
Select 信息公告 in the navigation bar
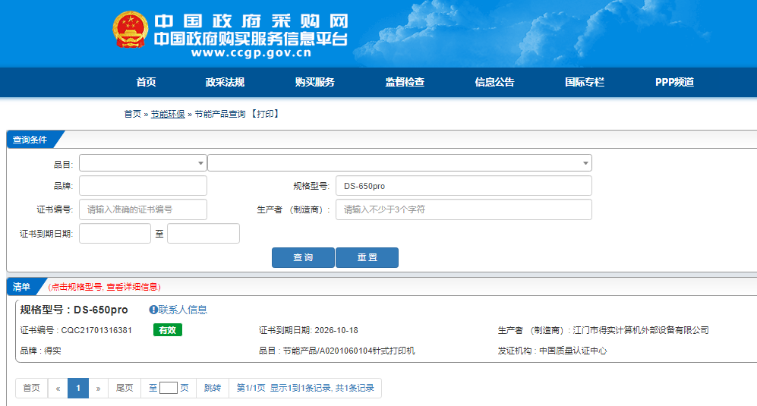point(495,82)
